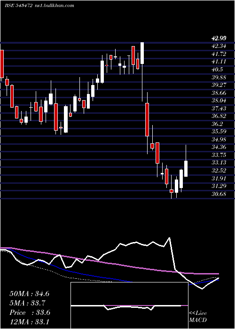Click the 37.43 price axis label
This screenshot has width=235, height=329.
219,109
